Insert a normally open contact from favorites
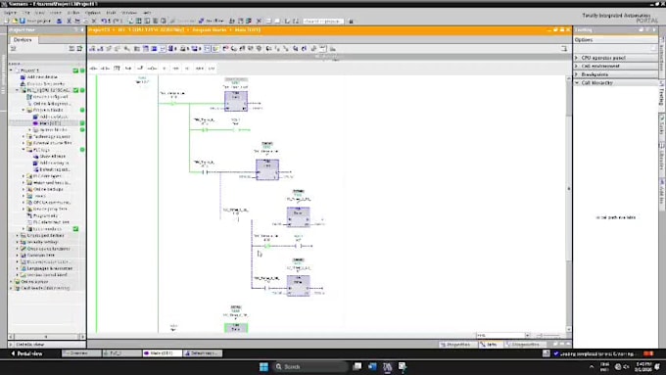Image resolution: width=666 pixels, height=375 pixels. coord(93,68)
